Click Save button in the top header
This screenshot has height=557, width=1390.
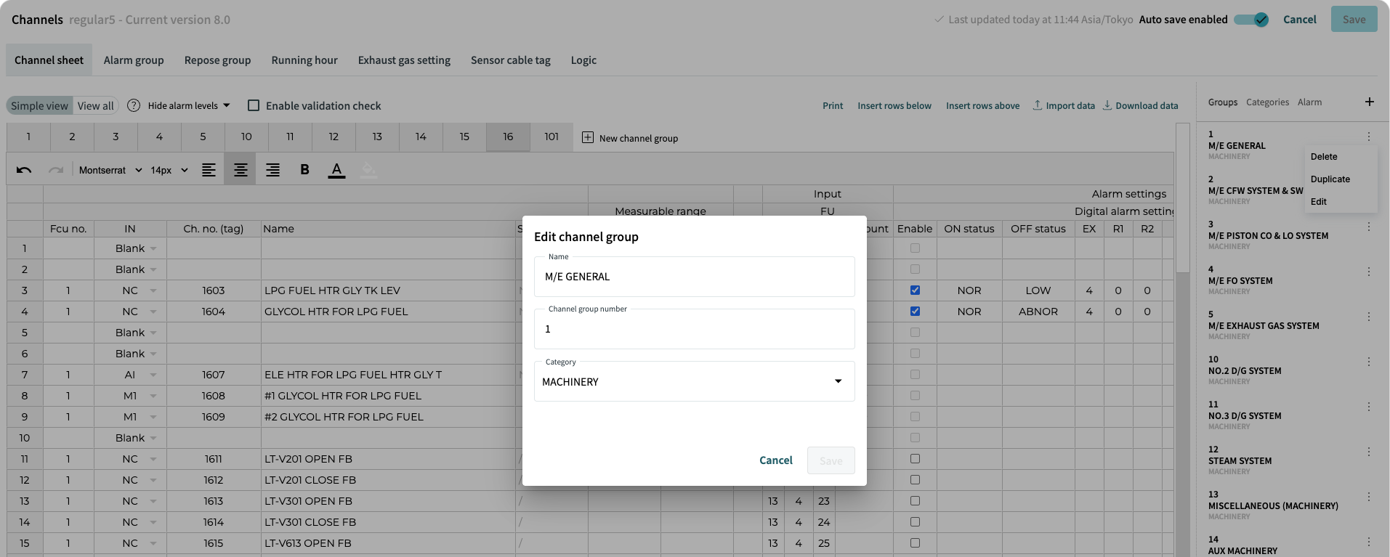tap(1354, 20)
